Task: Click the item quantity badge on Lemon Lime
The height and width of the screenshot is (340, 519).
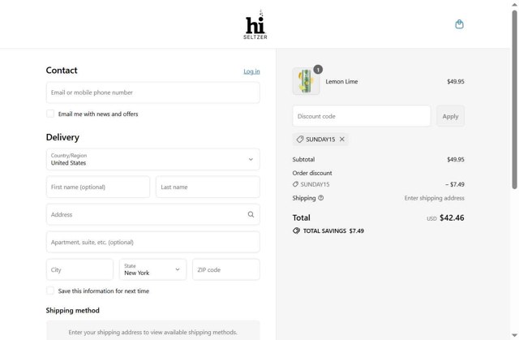Action: point(318,70)
